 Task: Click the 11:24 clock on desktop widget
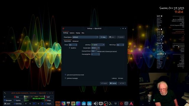179,12
